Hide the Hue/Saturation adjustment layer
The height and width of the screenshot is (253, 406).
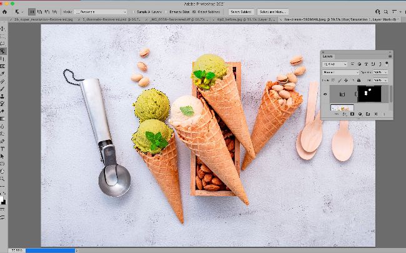(x=325, y=94)
